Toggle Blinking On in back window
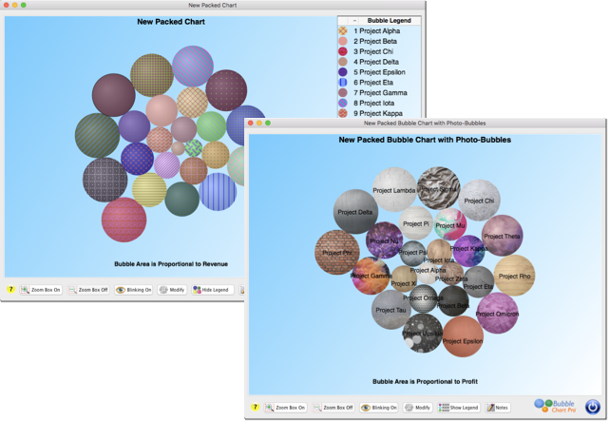Viewport: 610px width, 422px height. tap(134, 289)
